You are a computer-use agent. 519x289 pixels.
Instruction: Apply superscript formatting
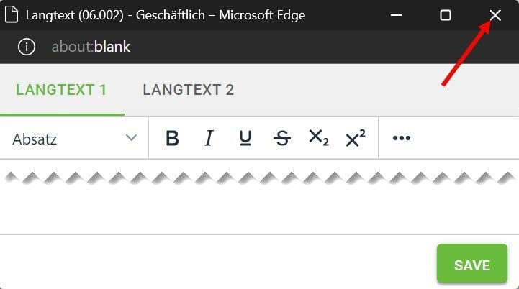355,138
